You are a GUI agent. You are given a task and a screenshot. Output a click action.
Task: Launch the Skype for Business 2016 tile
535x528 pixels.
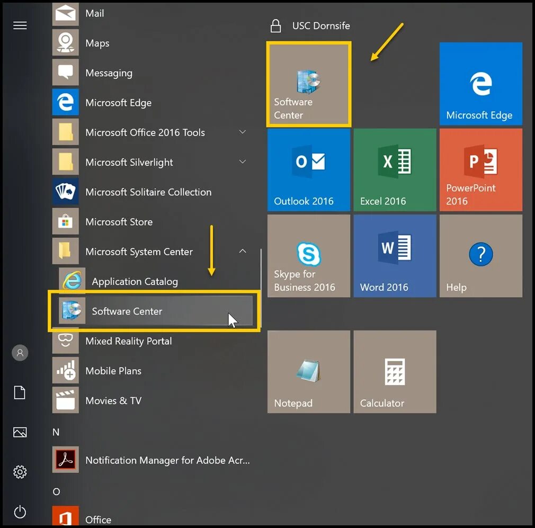click(309, 256)
